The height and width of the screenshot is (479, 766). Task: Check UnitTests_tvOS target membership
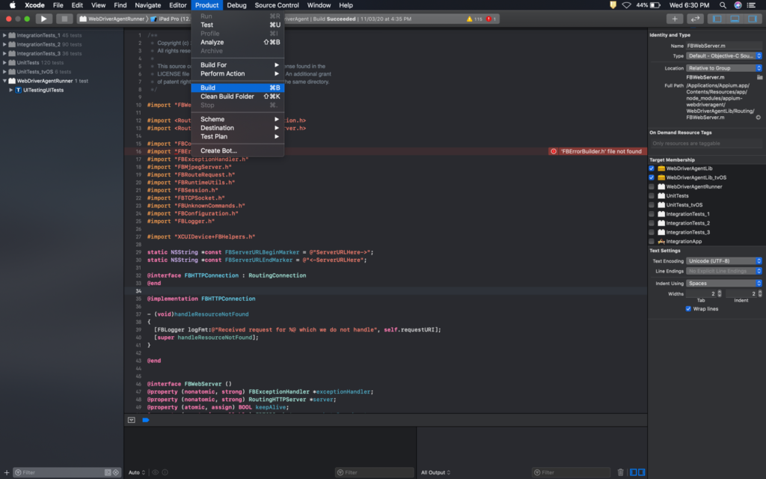click(652, 205)
